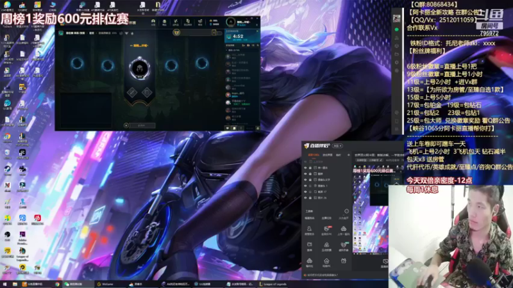
Task: Open the home icon in League client navigation
Action: (153, 22)
